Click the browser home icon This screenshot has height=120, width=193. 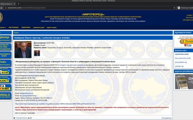pos(1,8)
